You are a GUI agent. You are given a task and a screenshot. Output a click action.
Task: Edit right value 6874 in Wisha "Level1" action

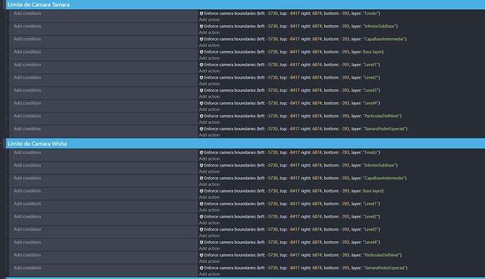[317, 204]
